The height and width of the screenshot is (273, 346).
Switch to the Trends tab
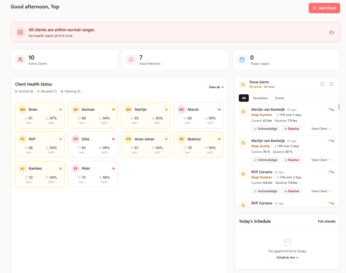pos(279,98)
